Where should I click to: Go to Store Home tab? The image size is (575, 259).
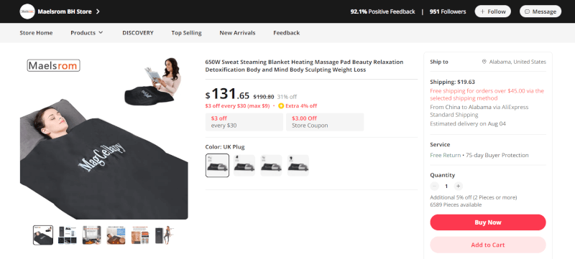36,32
